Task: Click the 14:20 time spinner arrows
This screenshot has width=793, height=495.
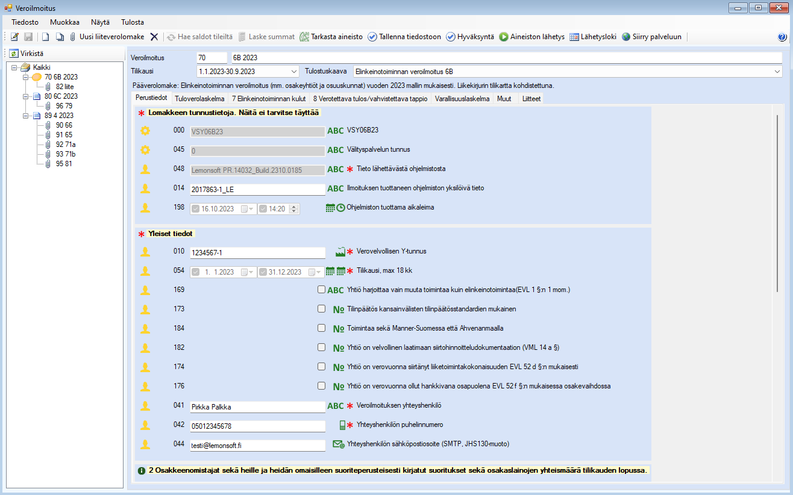Action: pos(293,208)
